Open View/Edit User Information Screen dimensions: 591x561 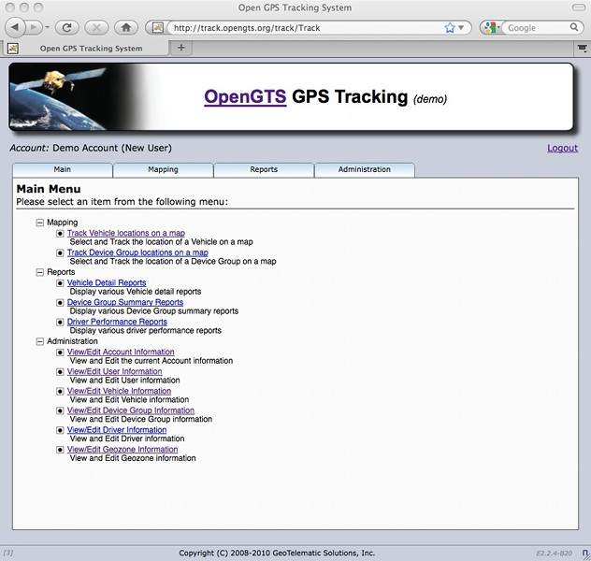click(115, 371)
